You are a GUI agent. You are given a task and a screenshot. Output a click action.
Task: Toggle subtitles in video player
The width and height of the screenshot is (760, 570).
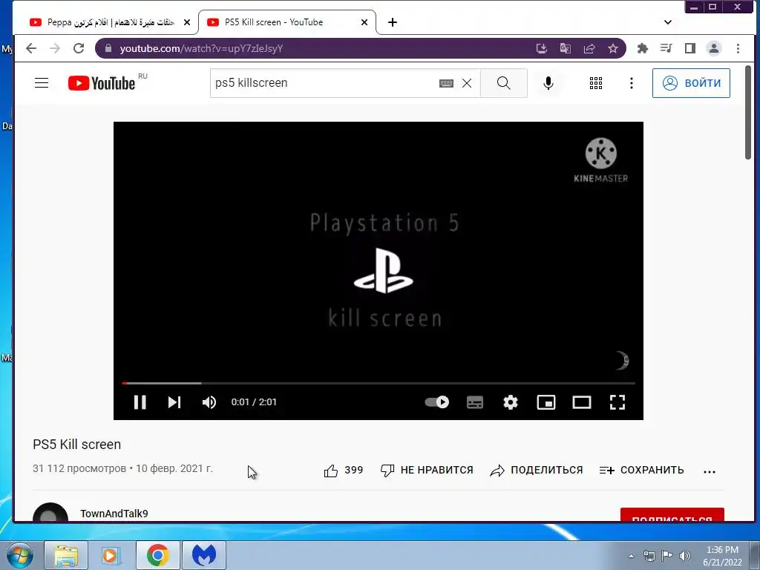(474, 402)
